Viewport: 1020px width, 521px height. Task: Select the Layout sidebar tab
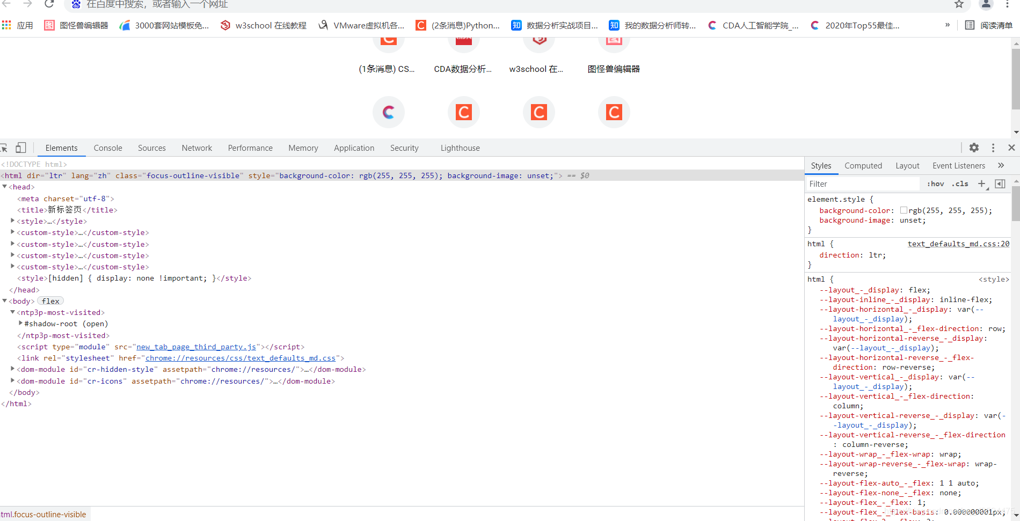(x=907, y=166)
